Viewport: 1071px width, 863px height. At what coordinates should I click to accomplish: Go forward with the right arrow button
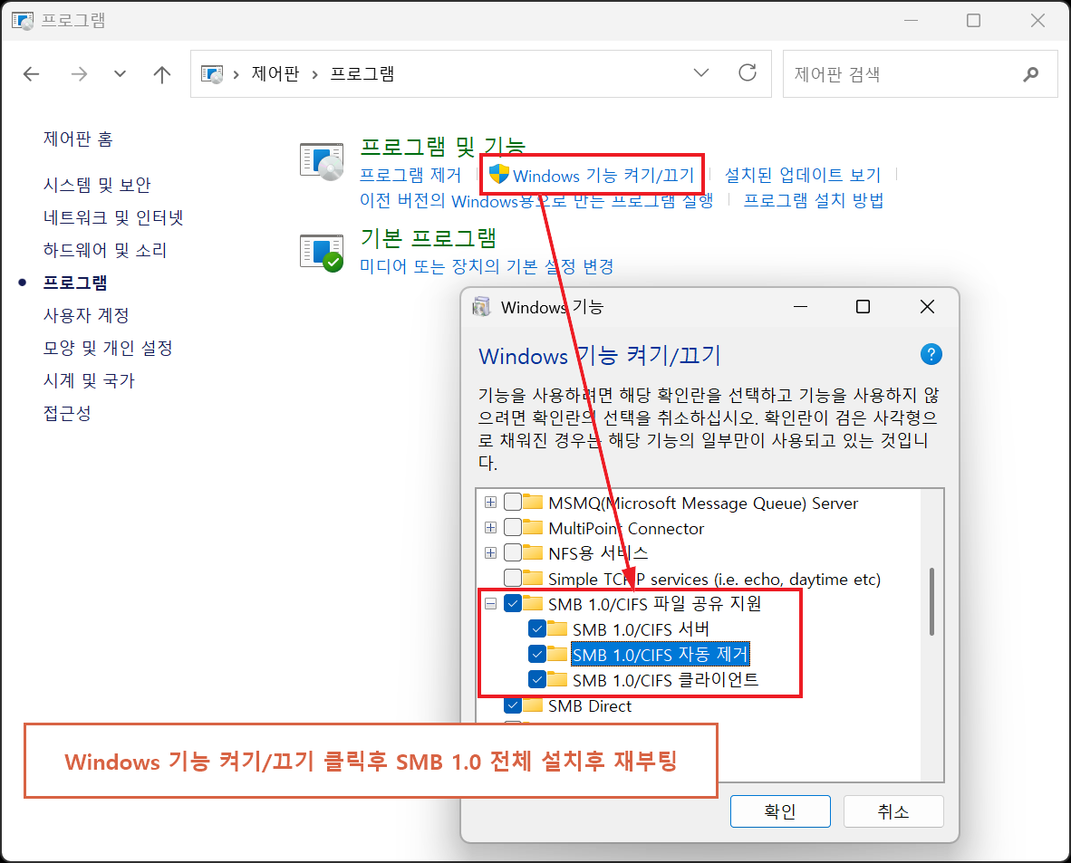tap(79, 73)
